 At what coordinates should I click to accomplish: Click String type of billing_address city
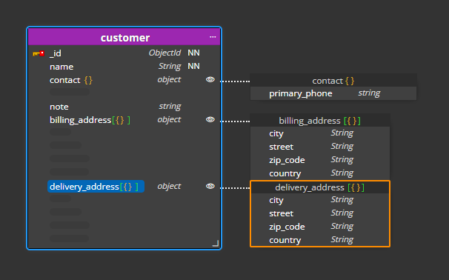coord(342,133)
